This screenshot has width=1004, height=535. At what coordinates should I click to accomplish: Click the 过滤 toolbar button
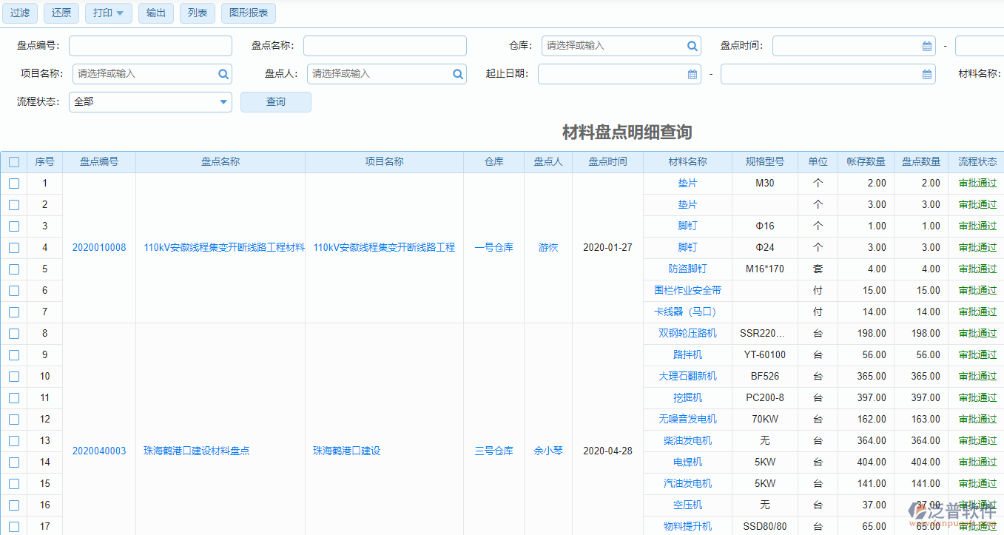pyautogui.click(x=19, y=13)
